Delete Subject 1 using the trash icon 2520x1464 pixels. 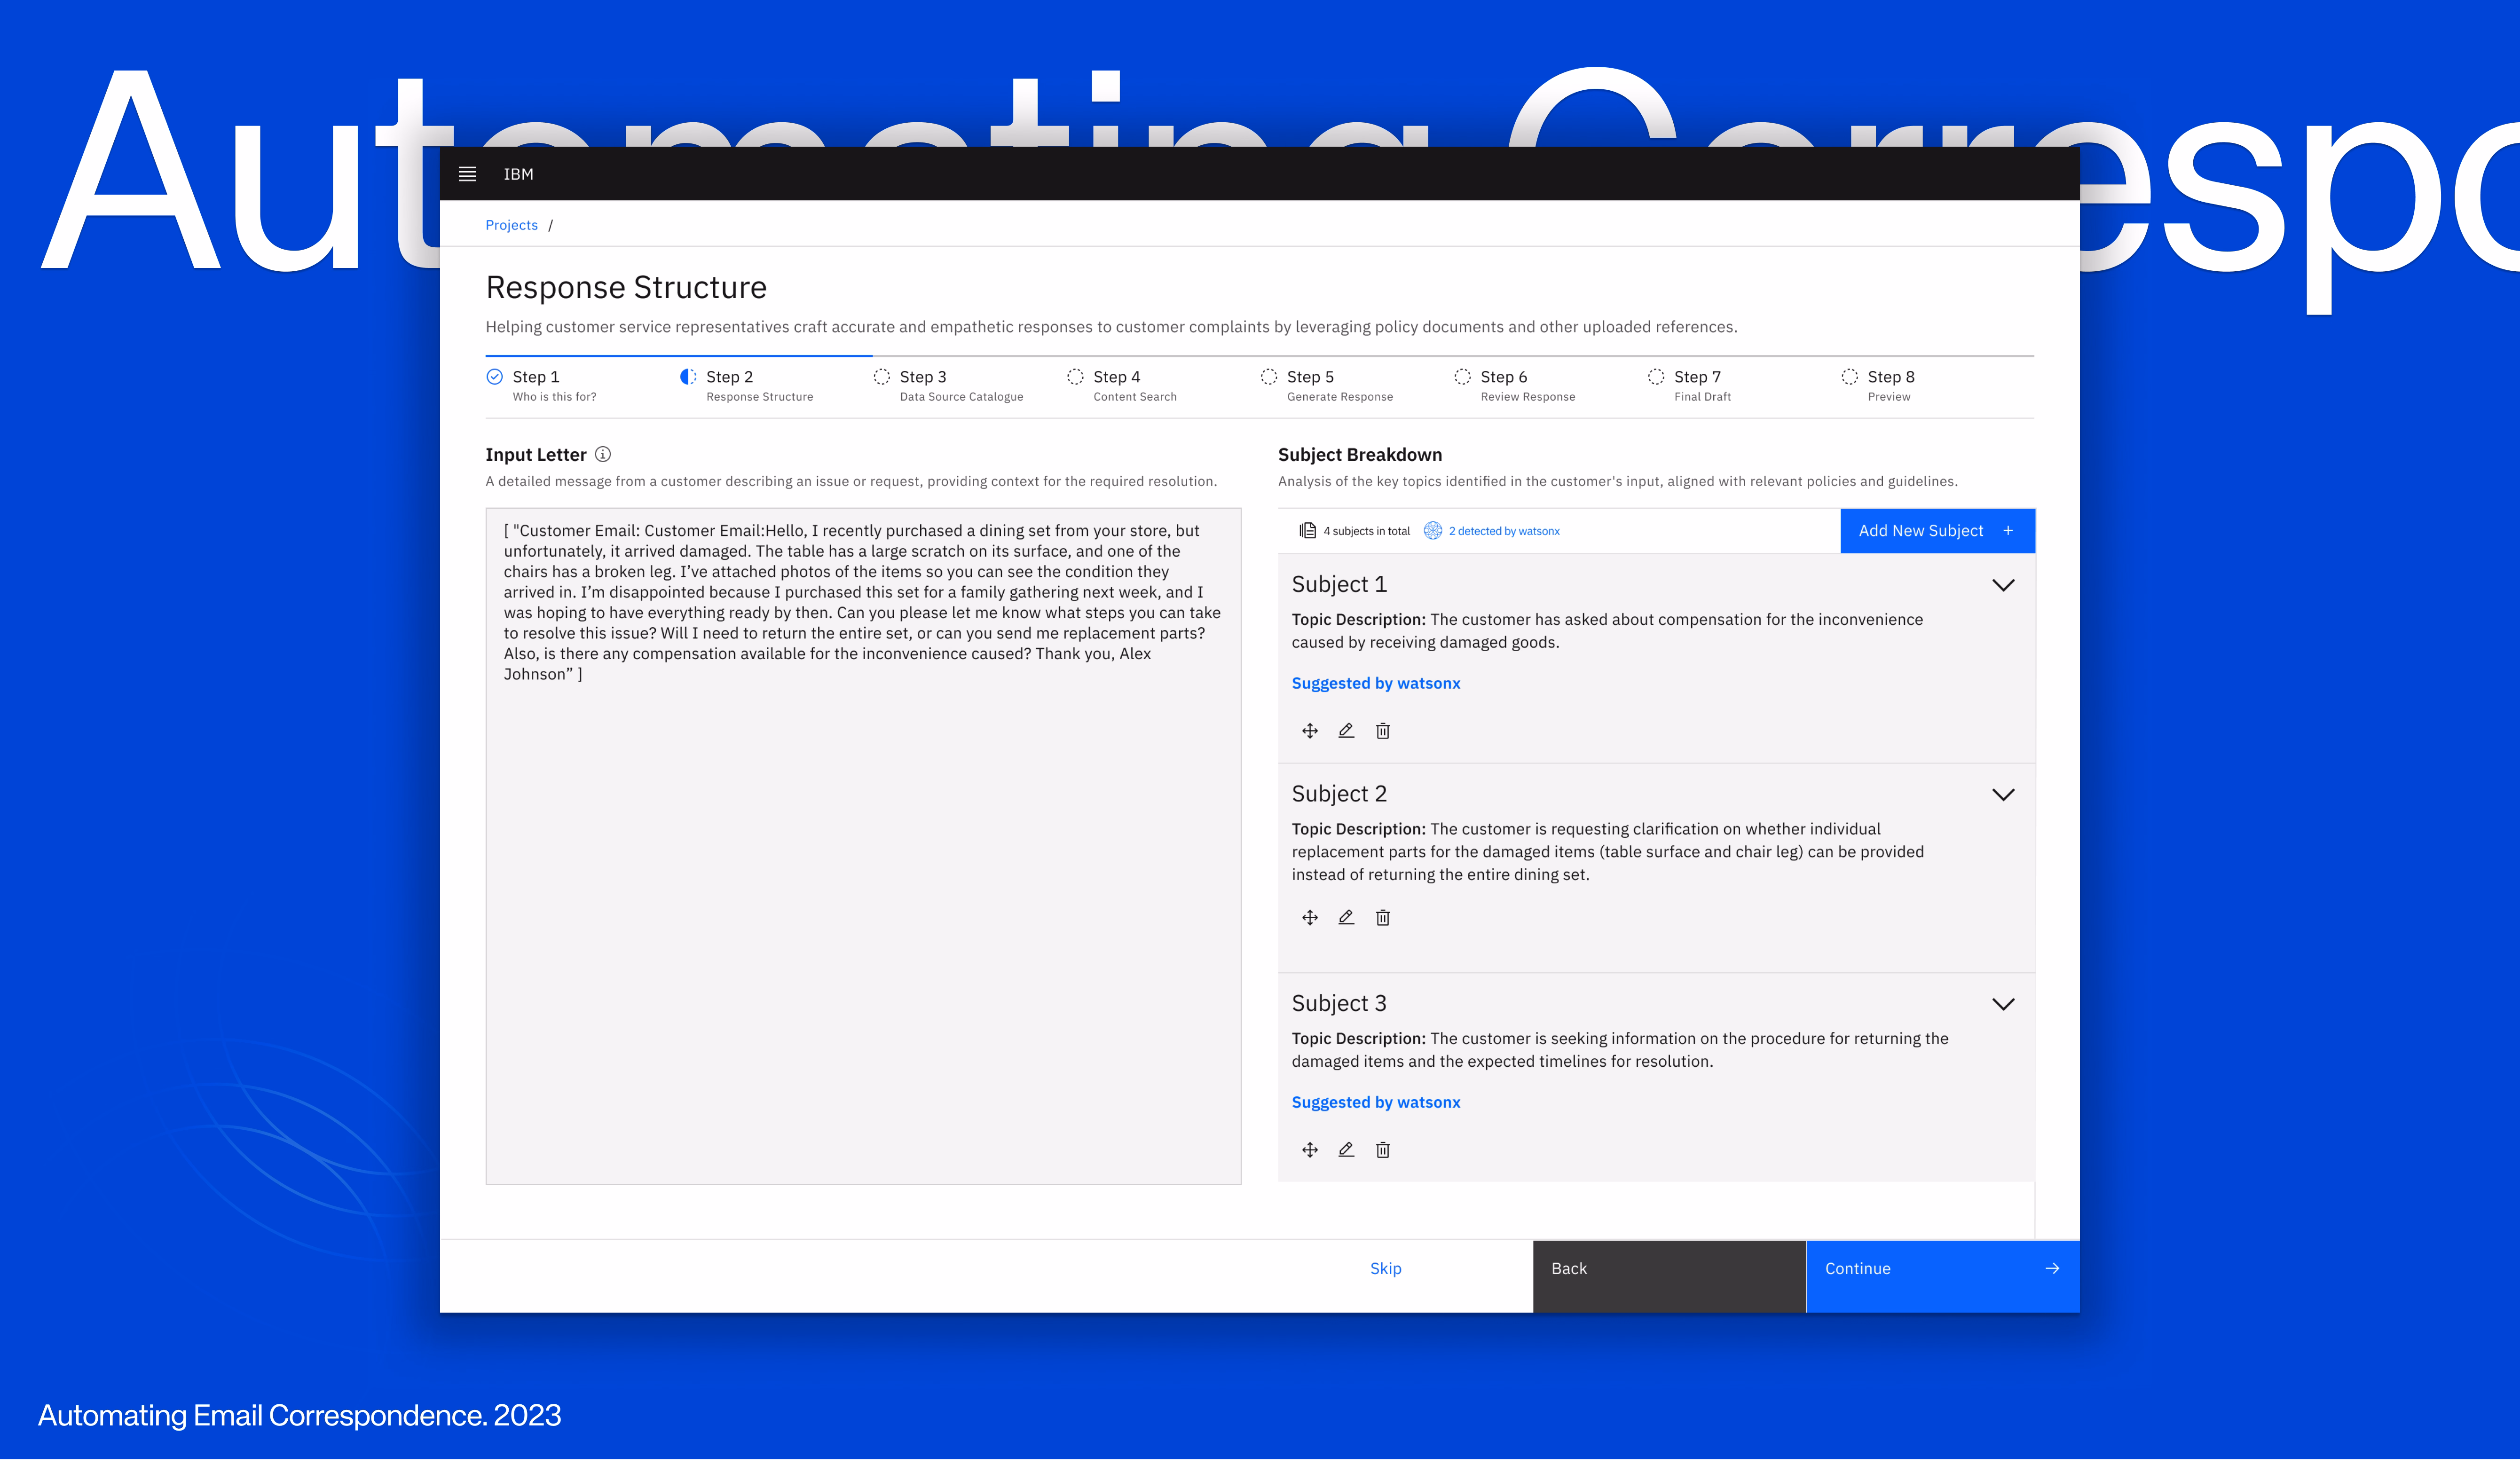coord(1383,731)
